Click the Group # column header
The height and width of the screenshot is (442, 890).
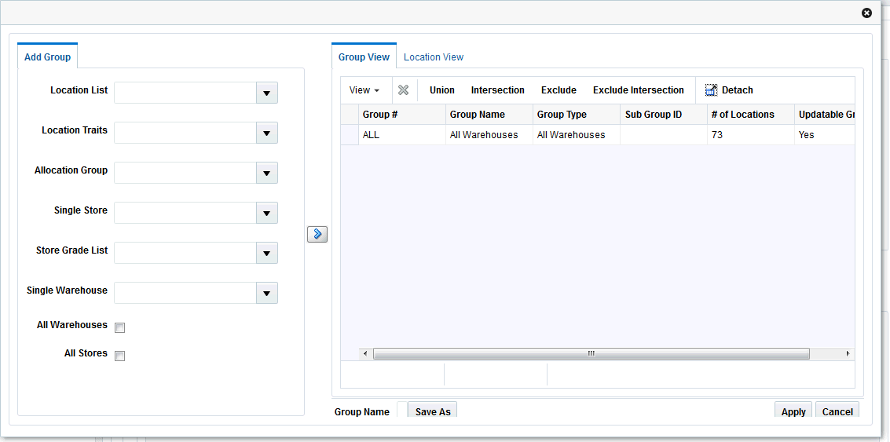pos(402,115)
